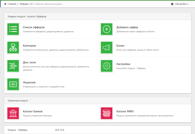Click the red bank building icon
195x134 pixels.
pyautogui.click(x=13, y=113)
